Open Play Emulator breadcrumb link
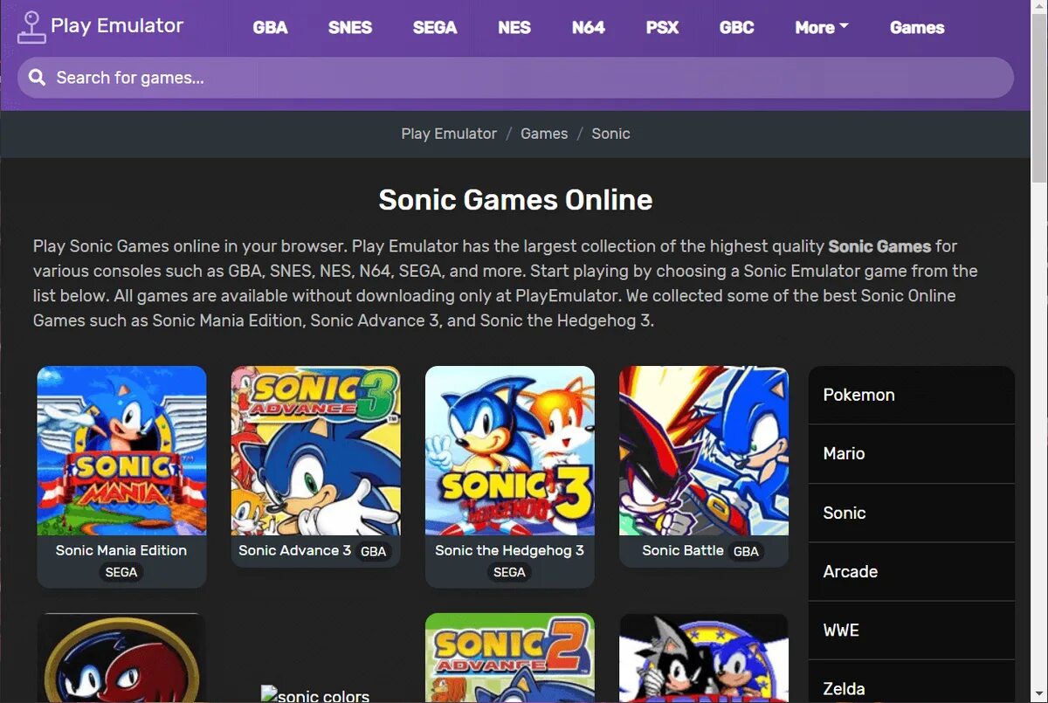This screenshot has width=1048, height=703. (449, 134)
